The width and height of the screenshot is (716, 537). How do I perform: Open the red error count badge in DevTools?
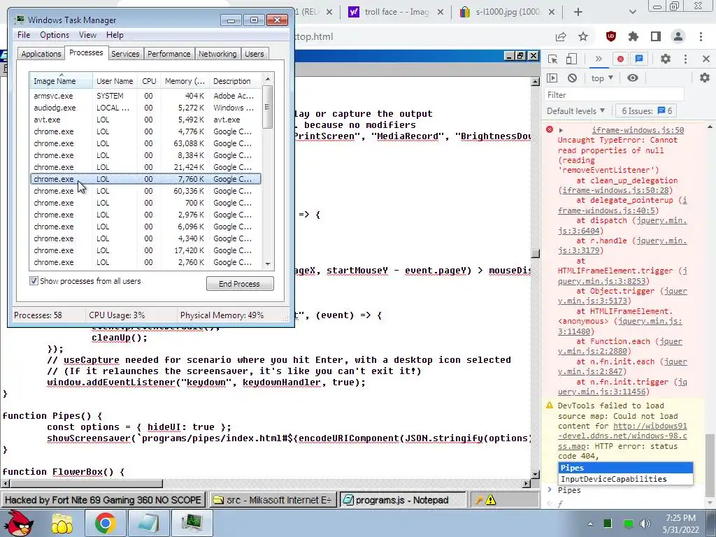[x=620, y=59]
